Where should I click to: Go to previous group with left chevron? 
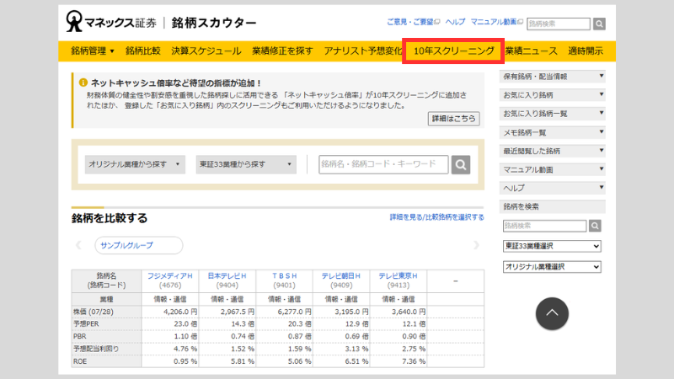point(78,245)
